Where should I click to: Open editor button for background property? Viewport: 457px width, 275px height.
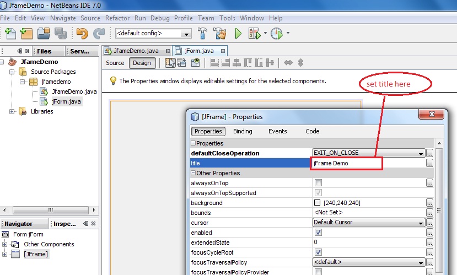click(429, 203)
